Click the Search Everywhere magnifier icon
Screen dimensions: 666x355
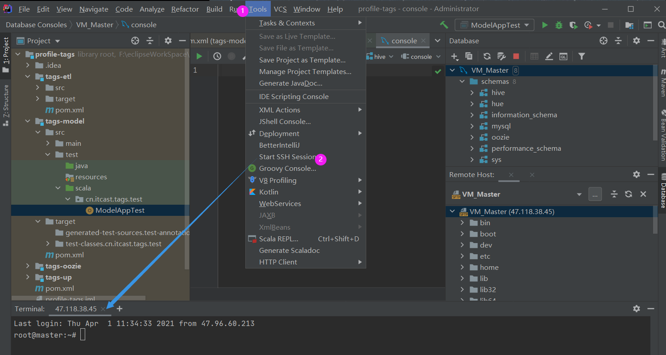point(662,25)
